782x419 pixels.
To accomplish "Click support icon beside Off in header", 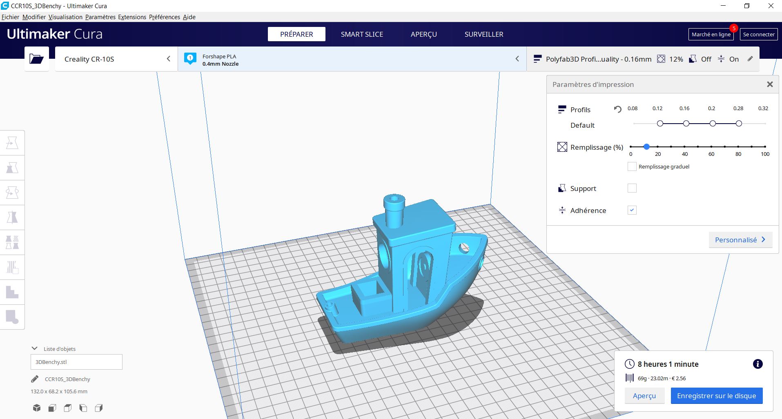I will [x=693, y=59].
